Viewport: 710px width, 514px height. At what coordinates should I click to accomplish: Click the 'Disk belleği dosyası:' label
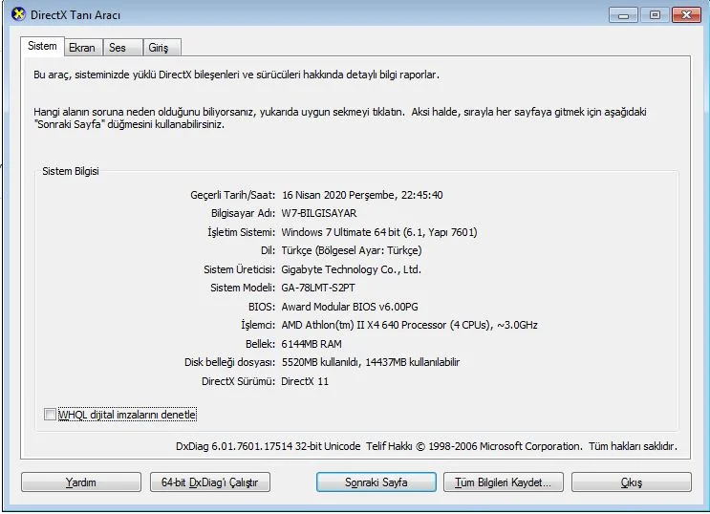coord(229,362)
